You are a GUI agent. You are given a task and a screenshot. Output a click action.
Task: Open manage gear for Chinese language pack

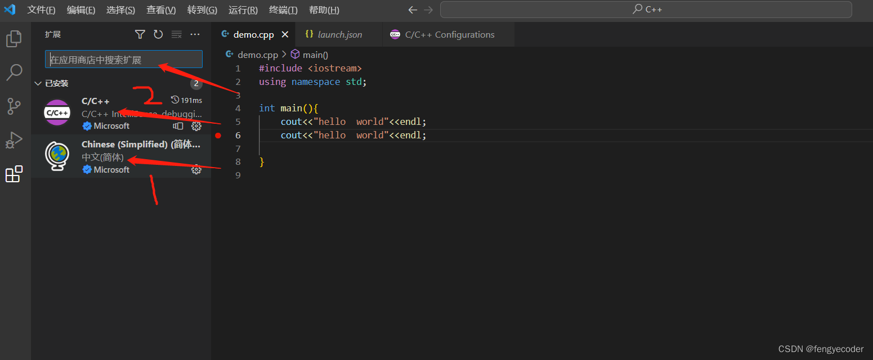point(196,169)
